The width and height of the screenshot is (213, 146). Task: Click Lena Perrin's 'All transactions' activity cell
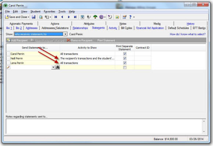point(87,63)
